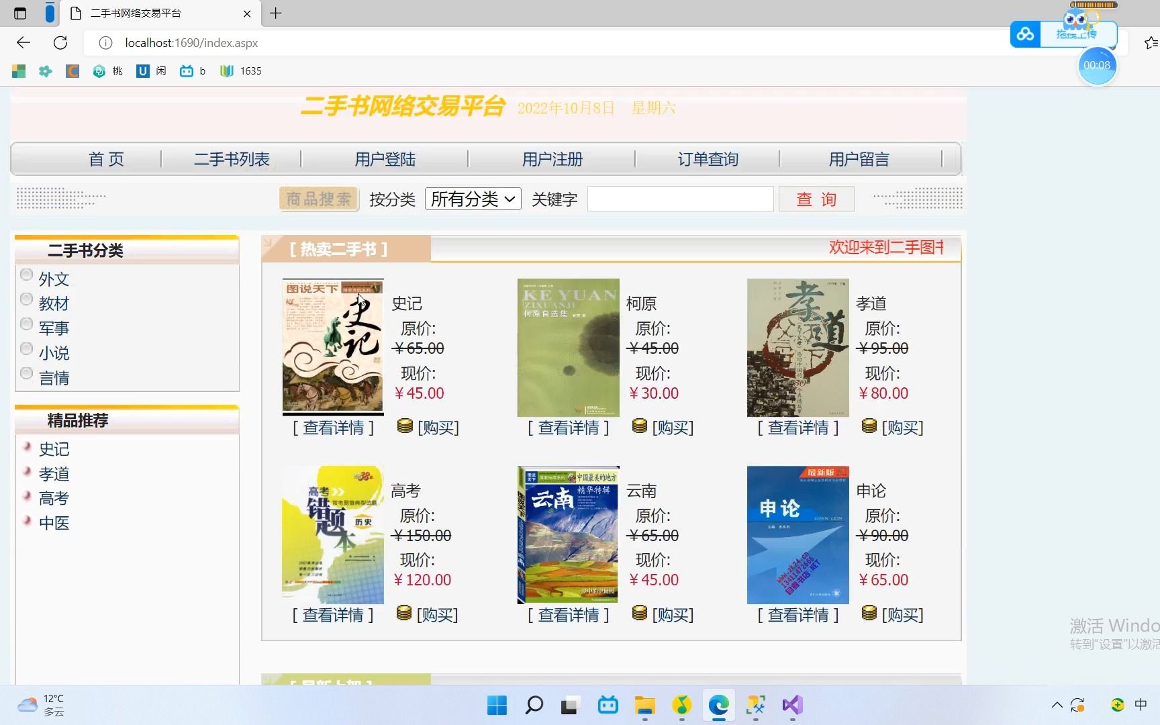Open the 桃 bookmark
This screenshot has width=1160, height=725.
click(x=108, y=71)
